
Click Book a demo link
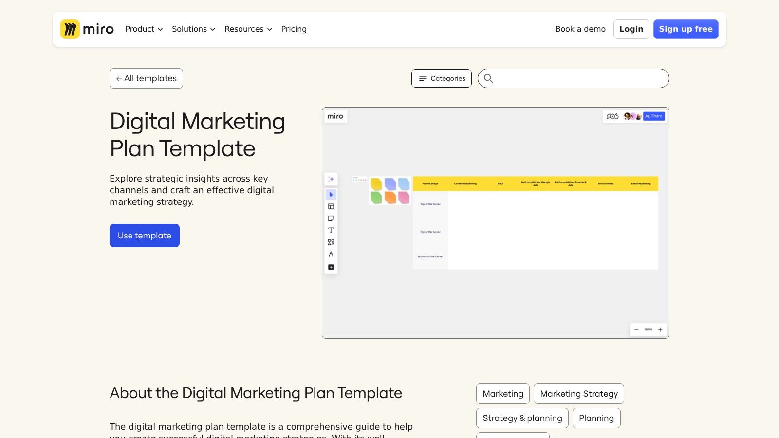580,29
